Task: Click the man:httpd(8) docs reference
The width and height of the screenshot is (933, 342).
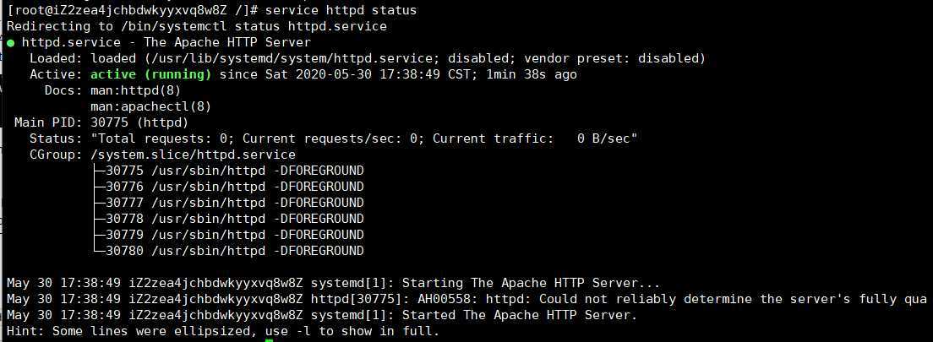Action: 136,90
